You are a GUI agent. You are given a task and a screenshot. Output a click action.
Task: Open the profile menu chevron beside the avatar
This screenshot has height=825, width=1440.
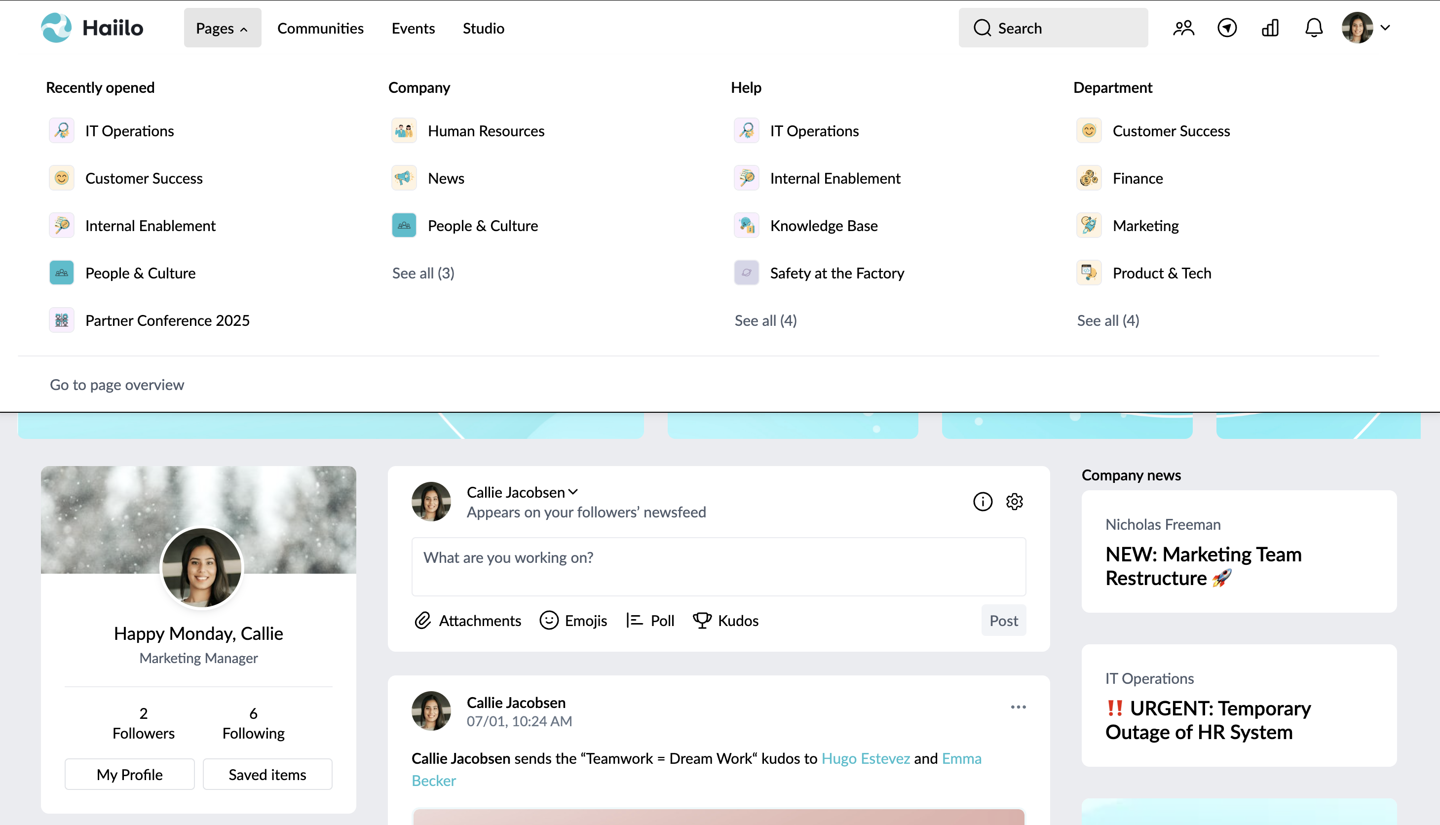point(1386,27)
